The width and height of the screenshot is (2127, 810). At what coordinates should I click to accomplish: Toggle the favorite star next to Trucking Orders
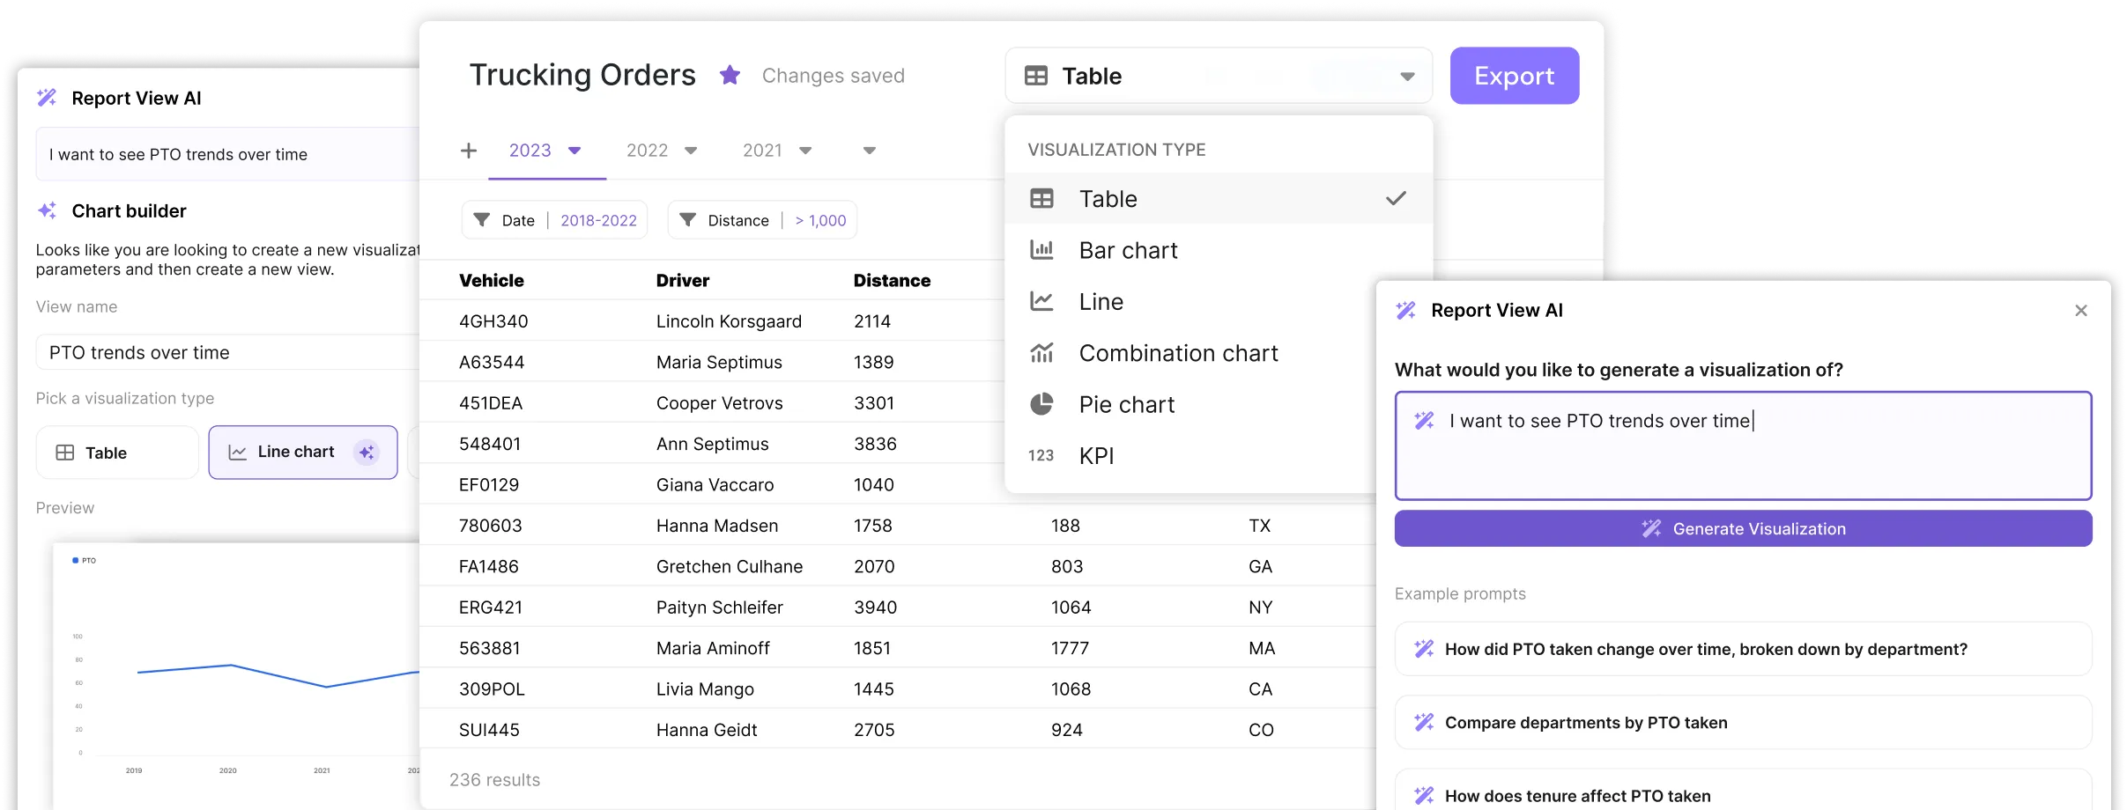pos(730,75)
